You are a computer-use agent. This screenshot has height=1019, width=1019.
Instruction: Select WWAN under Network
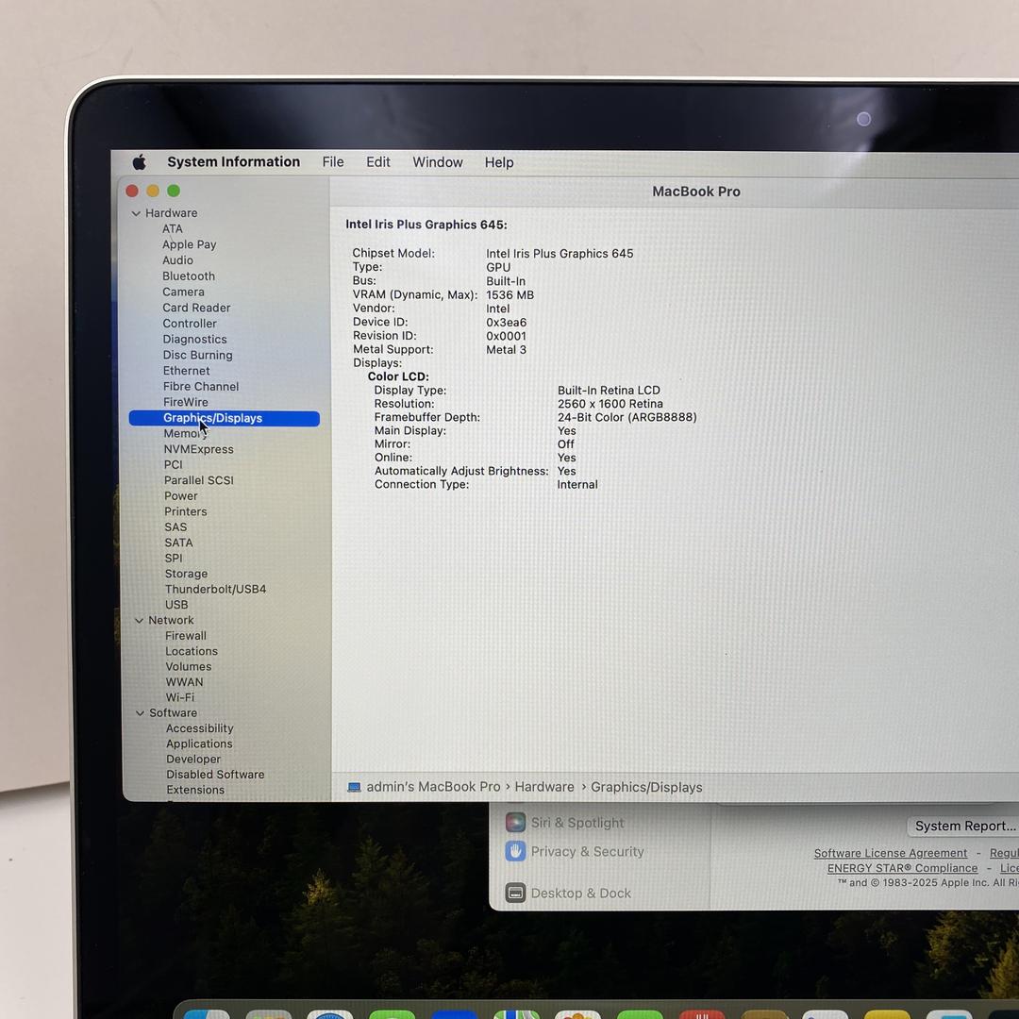coord(185,682)
